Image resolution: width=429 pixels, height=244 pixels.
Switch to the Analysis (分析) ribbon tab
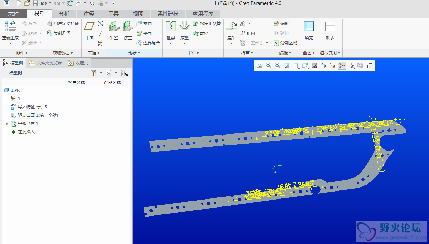pos(64,14)
